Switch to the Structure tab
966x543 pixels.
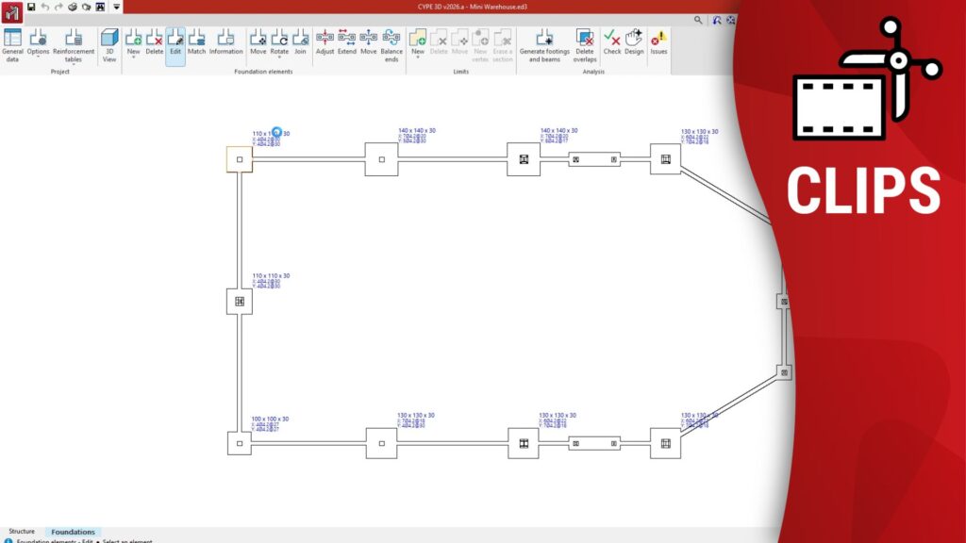click(x=22, y=532)
